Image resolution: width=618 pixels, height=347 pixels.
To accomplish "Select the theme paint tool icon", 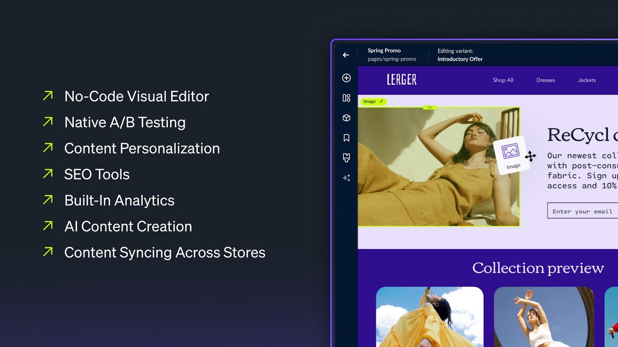I will [346, 158].
